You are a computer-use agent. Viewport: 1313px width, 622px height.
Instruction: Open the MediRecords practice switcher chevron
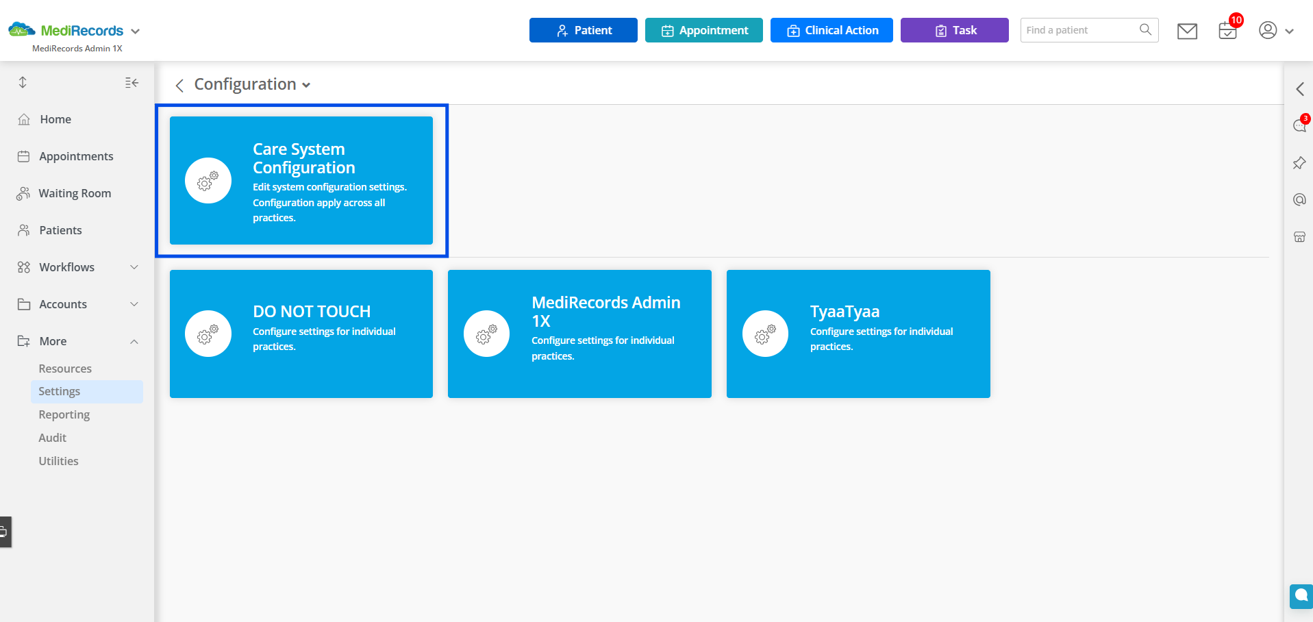135,32
